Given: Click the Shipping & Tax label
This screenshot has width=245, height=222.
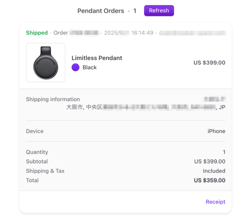Looking at the screenshot, I should [x=45, y=171].
